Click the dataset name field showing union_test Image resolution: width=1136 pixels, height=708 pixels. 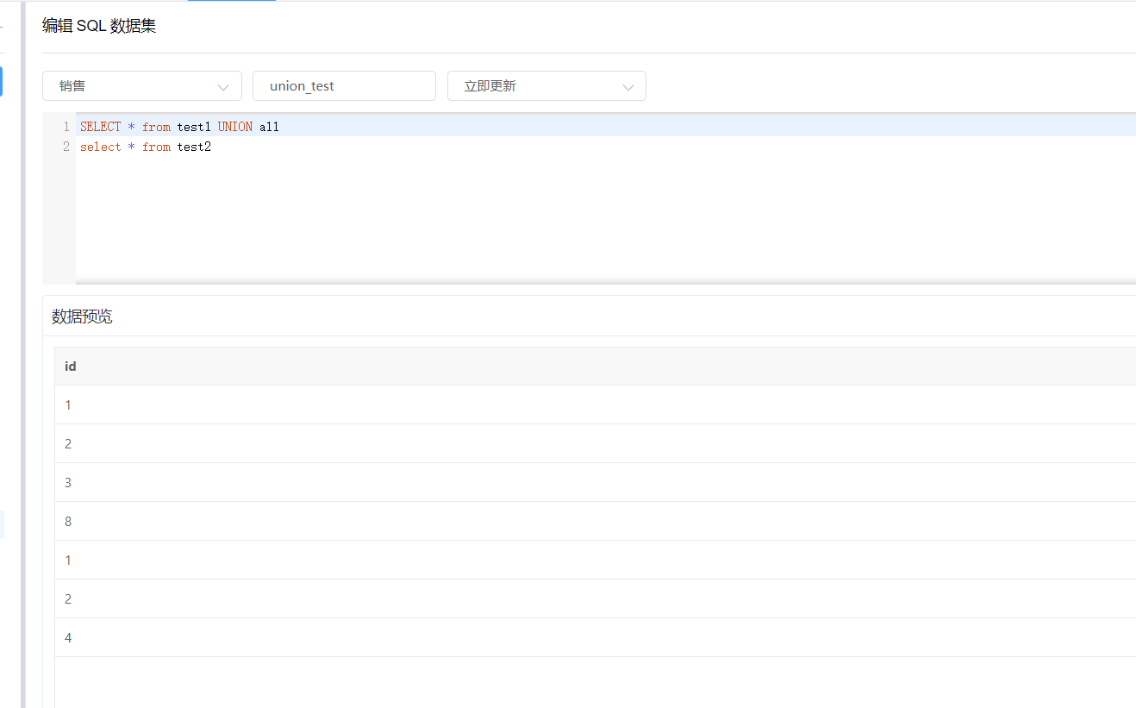pos(343,85)
